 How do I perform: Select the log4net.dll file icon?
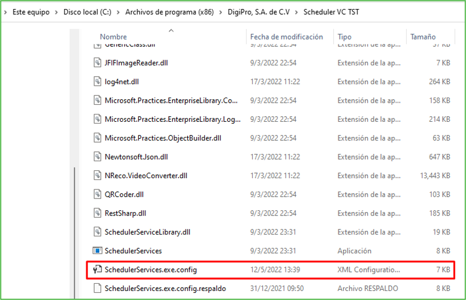(x=97, y=82)
